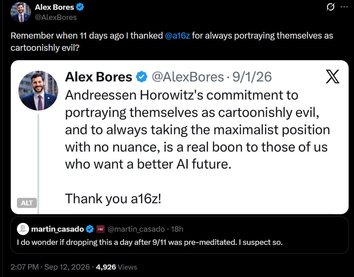354x277 pixels.
Task: Click martin_casado's small profile avatar
Action: click(23, 229)
